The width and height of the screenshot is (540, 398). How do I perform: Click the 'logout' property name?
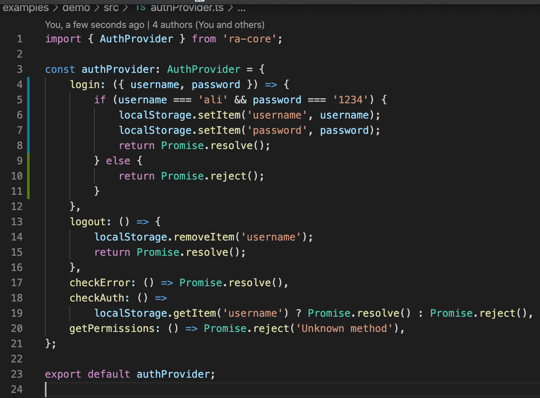coord(88,222)
